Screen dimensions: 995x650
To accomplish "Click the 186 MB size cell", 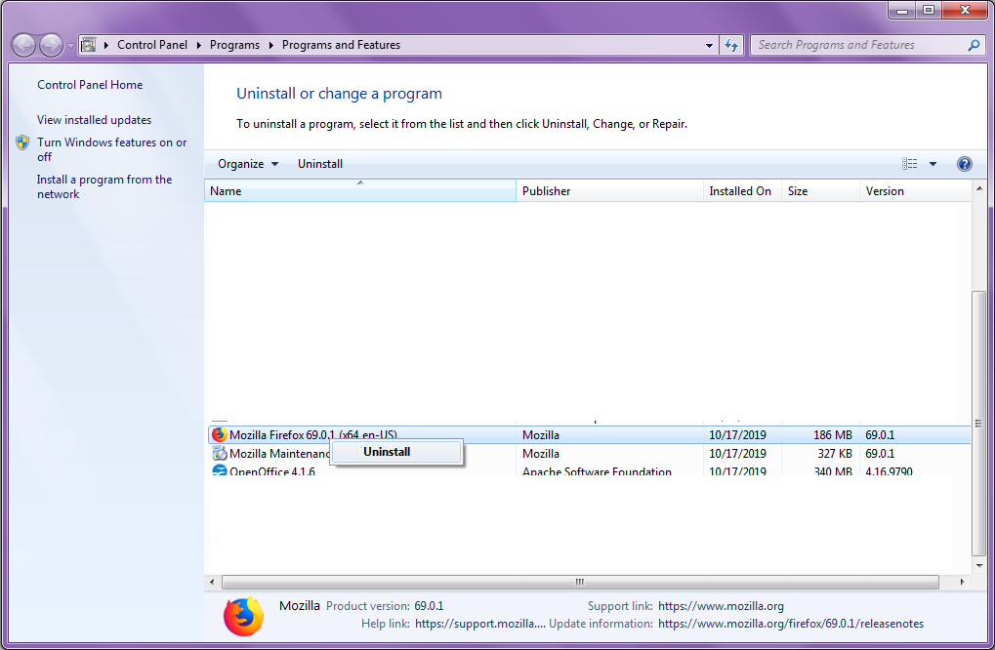I will click(833, 435).
